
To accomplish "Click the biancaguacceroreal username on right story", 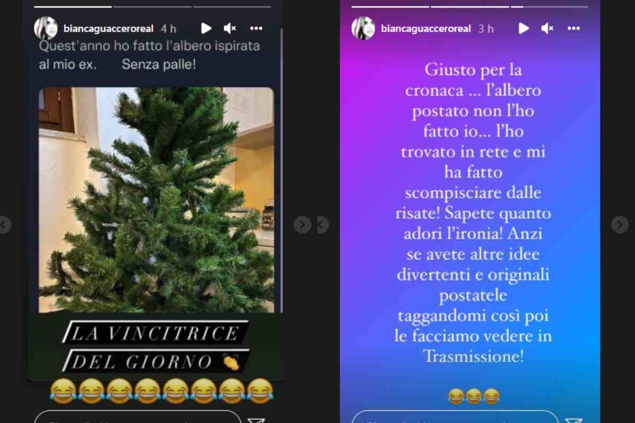I will [x=425, y=29].
